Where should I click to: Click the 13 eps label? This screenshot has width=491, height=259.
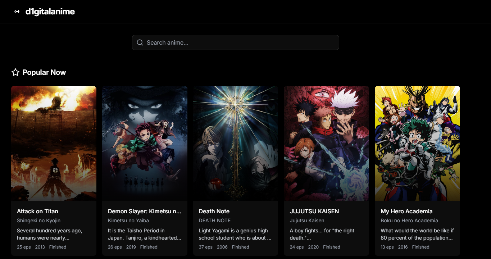point(387,247)
